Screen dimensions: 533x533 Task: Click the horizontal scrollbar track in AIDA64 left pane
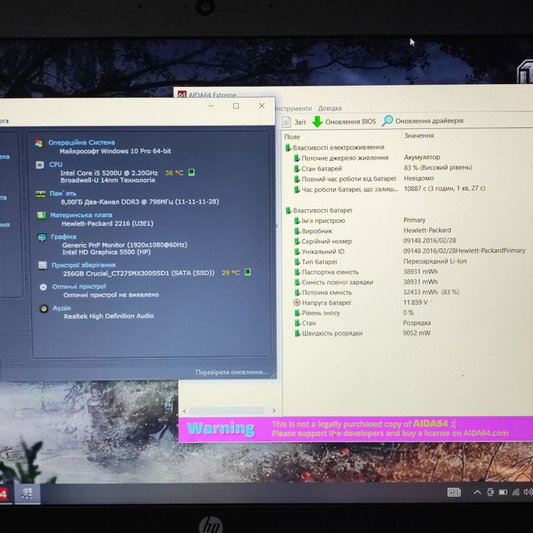(x=227, y=411)
